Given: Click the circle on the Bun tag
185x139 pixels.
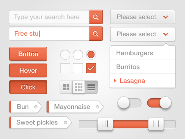Looking at the screenshot, I should coord(36,107).
